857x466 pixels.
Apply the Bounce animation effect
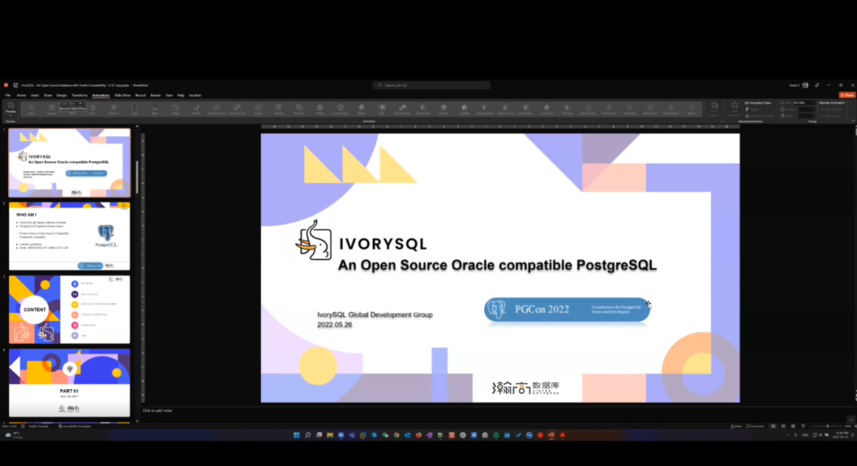point(299,109)
